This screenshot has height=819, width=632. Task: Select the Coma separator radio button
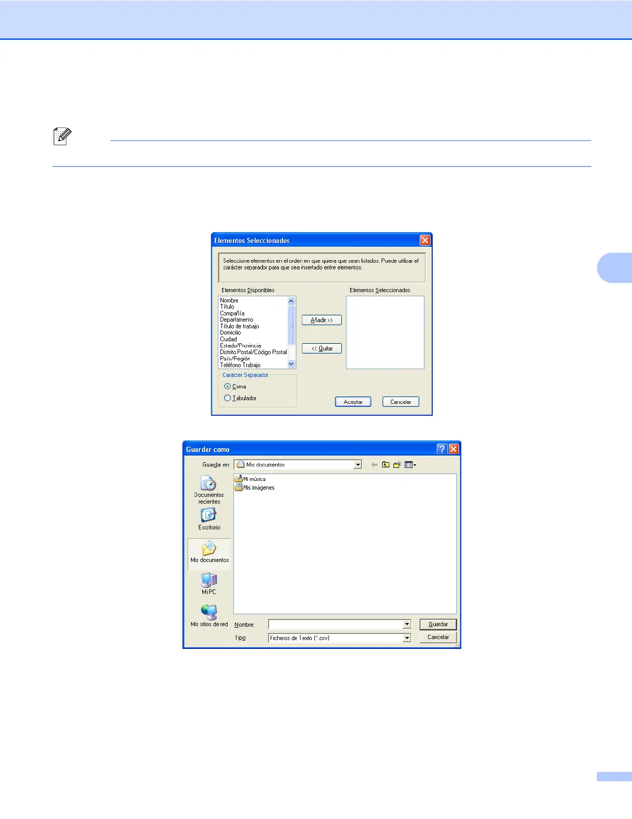coord(227,386)
